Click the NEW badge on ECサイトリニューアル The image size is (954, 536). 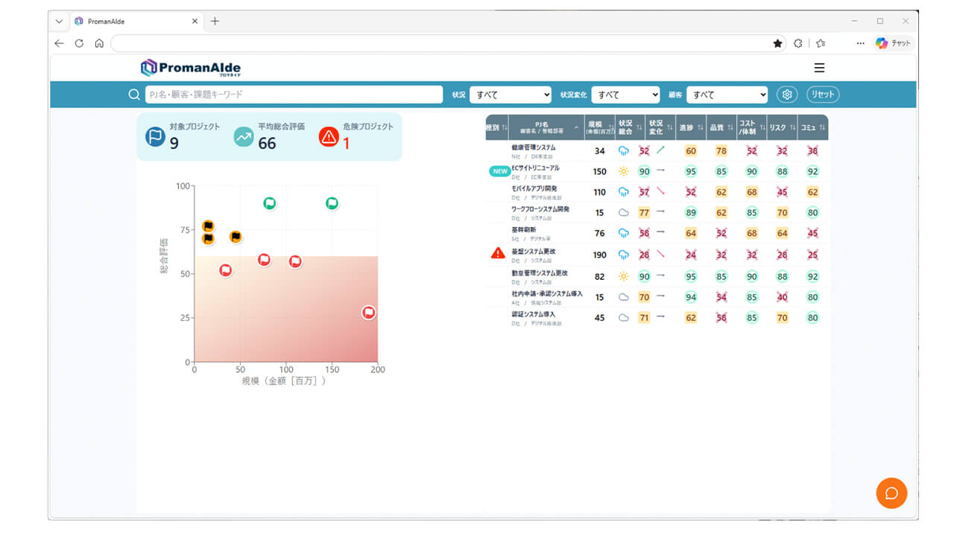click(499, 171)
